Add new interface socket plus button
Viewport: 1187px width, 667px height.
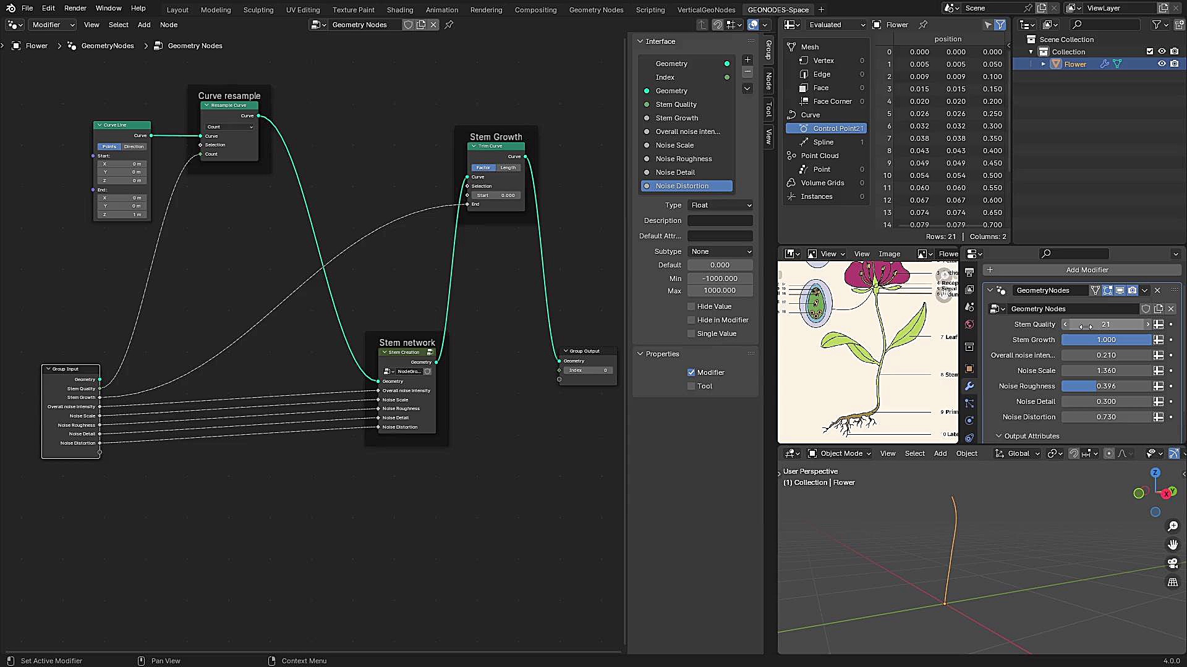[x=747, y=60]
